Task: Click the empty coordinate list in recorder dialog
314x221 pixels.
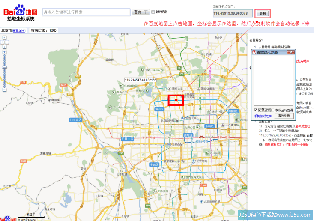Action: pos(273,81)
